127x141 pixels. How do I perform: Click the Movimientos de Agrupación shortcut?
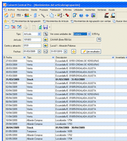26,21
